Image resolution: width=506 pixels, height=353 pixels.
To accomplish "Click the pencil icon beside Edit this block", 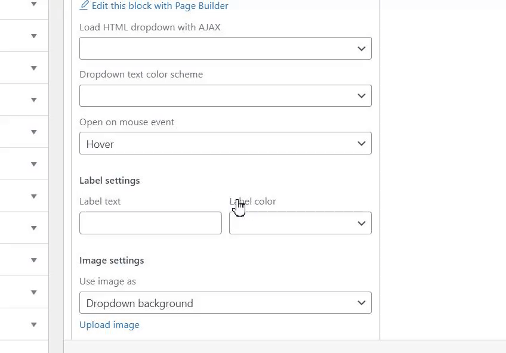I will (x=84, y=5).
